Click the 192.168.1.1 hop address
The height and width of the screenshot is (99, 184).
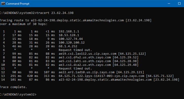click(69, 31)
